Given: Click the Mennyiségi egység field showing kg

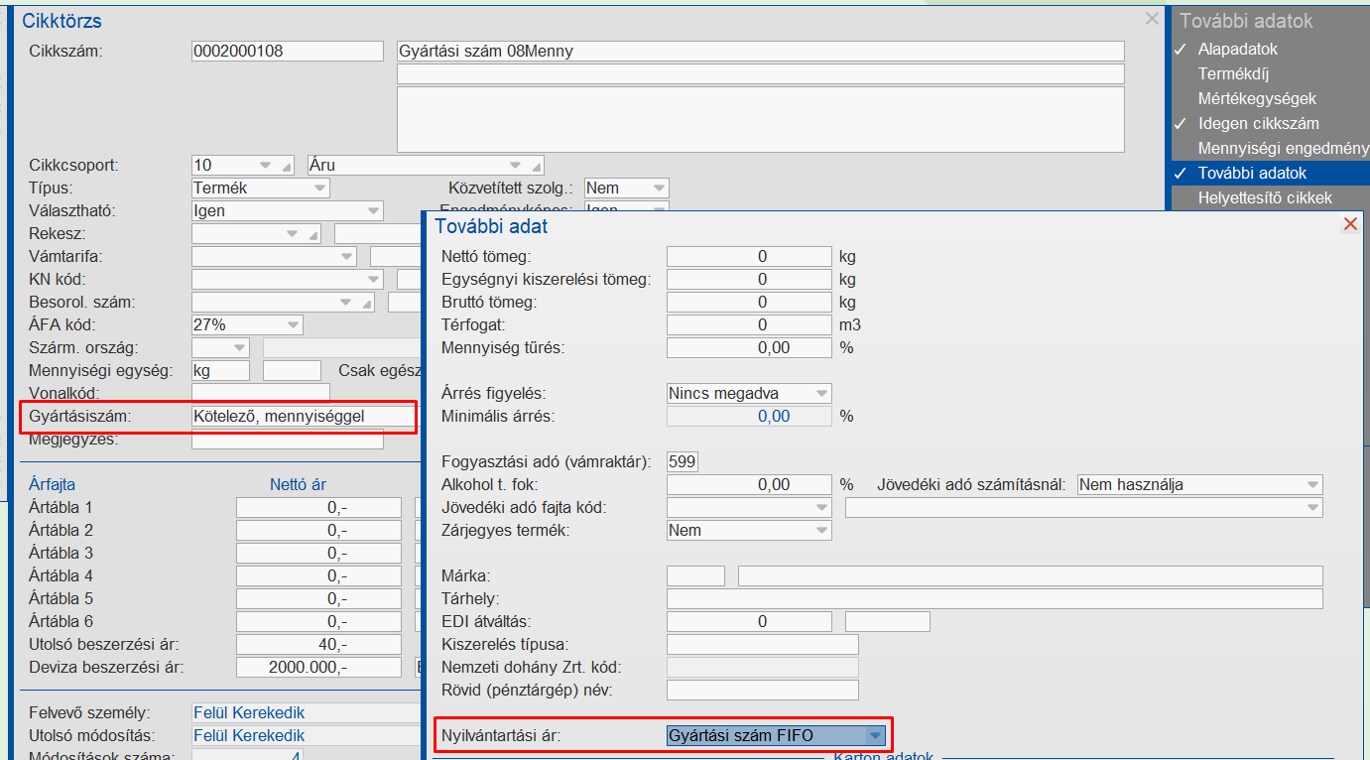Looking at the screenshot, I should (x=221, y=371).
